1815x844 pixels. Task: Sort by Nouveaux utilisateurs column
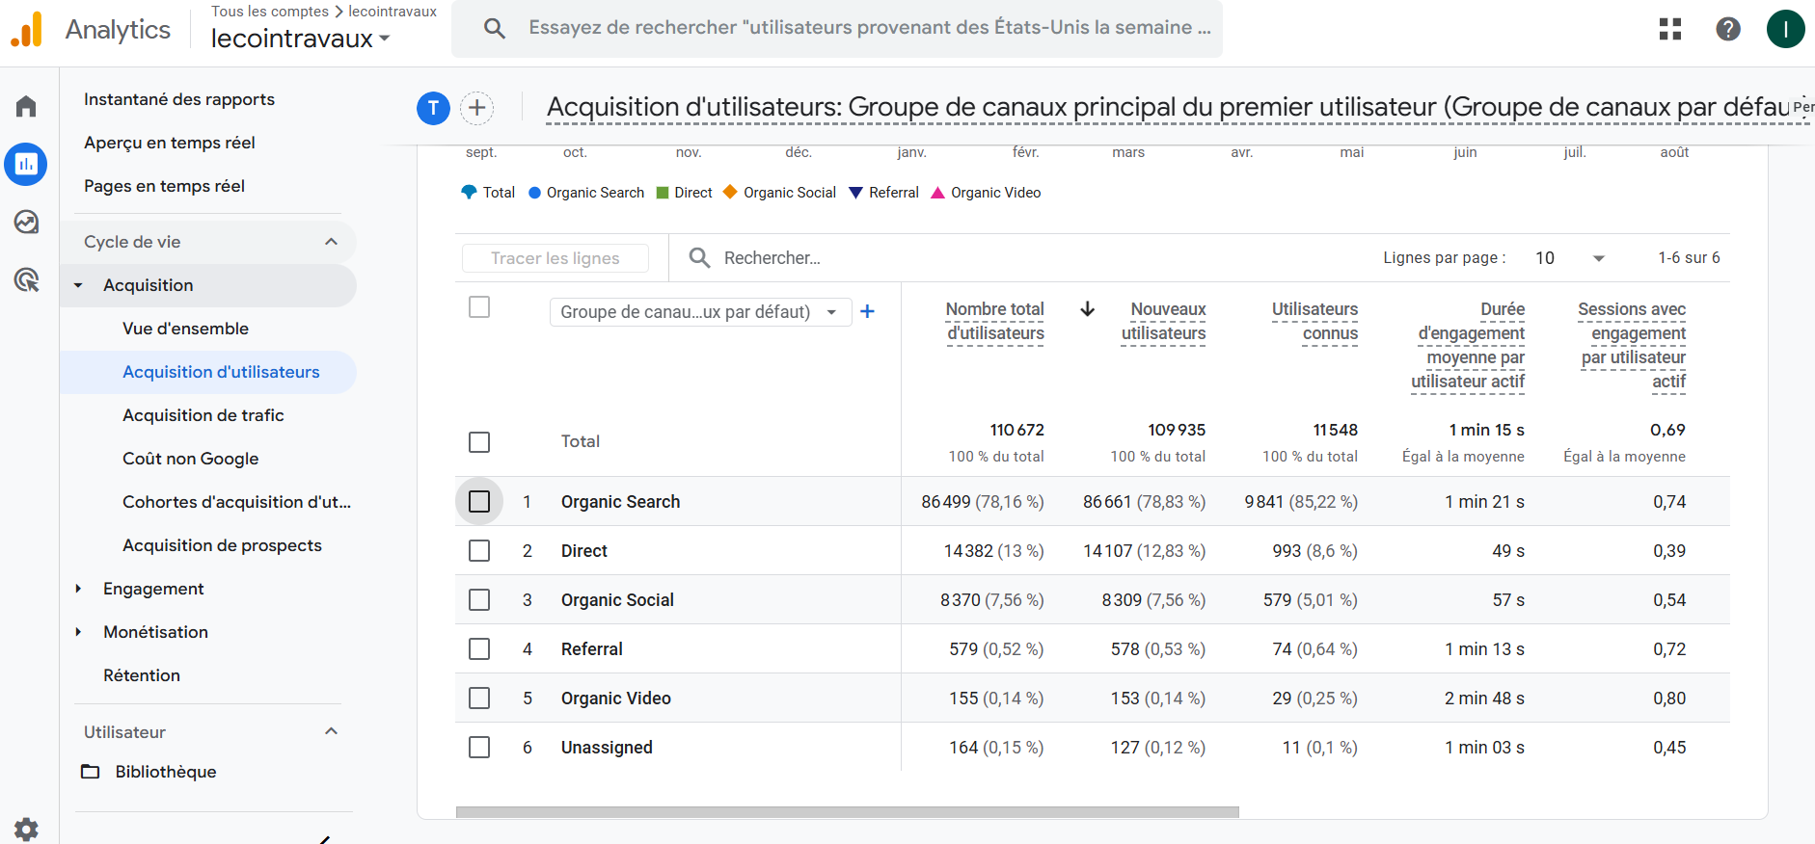pos(1164,321)
